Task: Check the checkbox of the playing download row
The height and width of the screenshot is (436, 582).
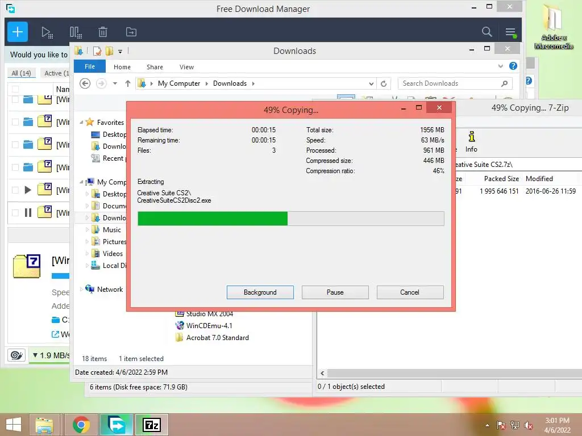Action: 15,190
